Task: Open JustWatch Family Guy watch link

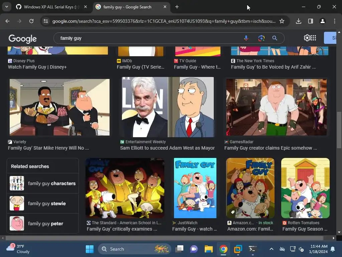Action: coord(194,229)
